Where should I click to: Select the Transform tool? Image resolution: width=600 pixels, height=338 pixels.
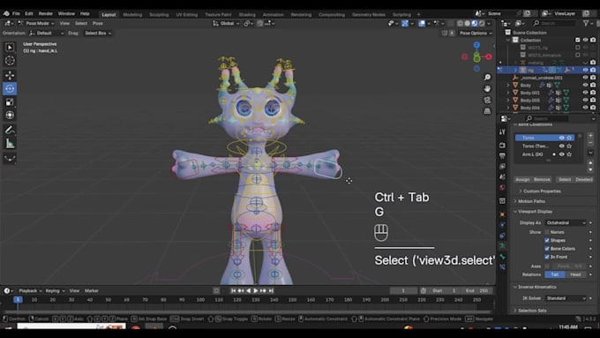coord(10,115)
